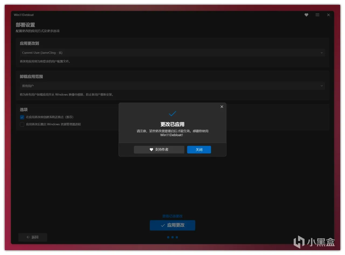Viewport: 345px width, 255px height.
Task: Click the 更改将应用到当前登录的用户配置文件 description
Action: click(45, 61)
